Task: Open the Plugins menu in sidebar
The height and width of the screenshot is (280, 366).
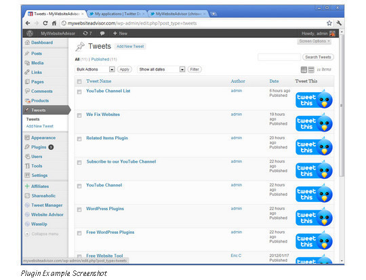Action: (39, 147)
